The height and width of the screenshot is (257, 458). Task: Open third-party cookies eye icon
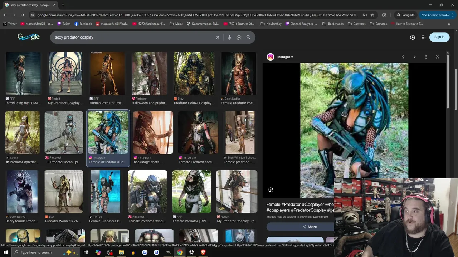point(365,15)
